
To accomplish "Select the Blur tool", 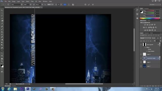I will click(2, 42).
